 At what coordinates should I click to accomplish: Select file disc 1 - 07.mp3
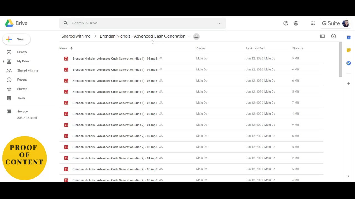191,103
